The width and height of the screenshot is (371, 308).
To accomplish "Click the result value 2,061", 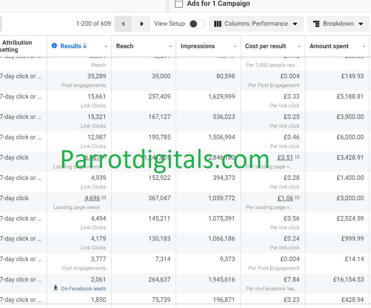I will click(98, 280).
